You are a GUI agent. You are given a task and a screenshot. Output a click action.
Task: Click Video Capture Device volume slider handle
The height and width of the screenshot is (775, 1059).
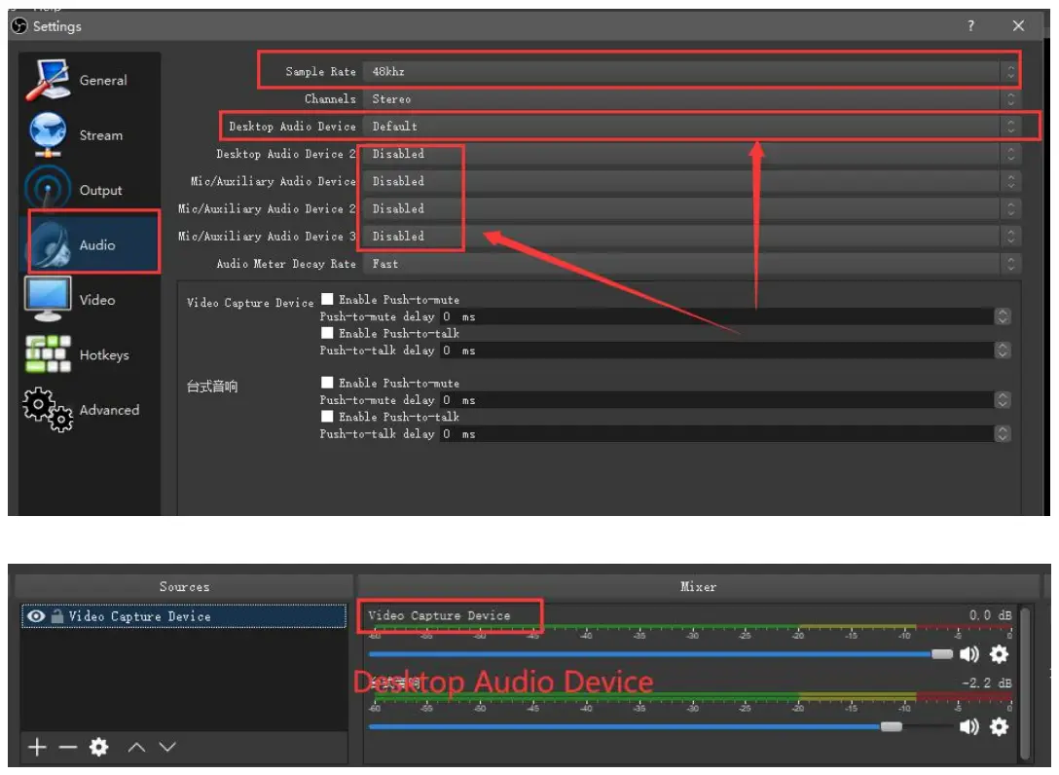click(941, 654)
